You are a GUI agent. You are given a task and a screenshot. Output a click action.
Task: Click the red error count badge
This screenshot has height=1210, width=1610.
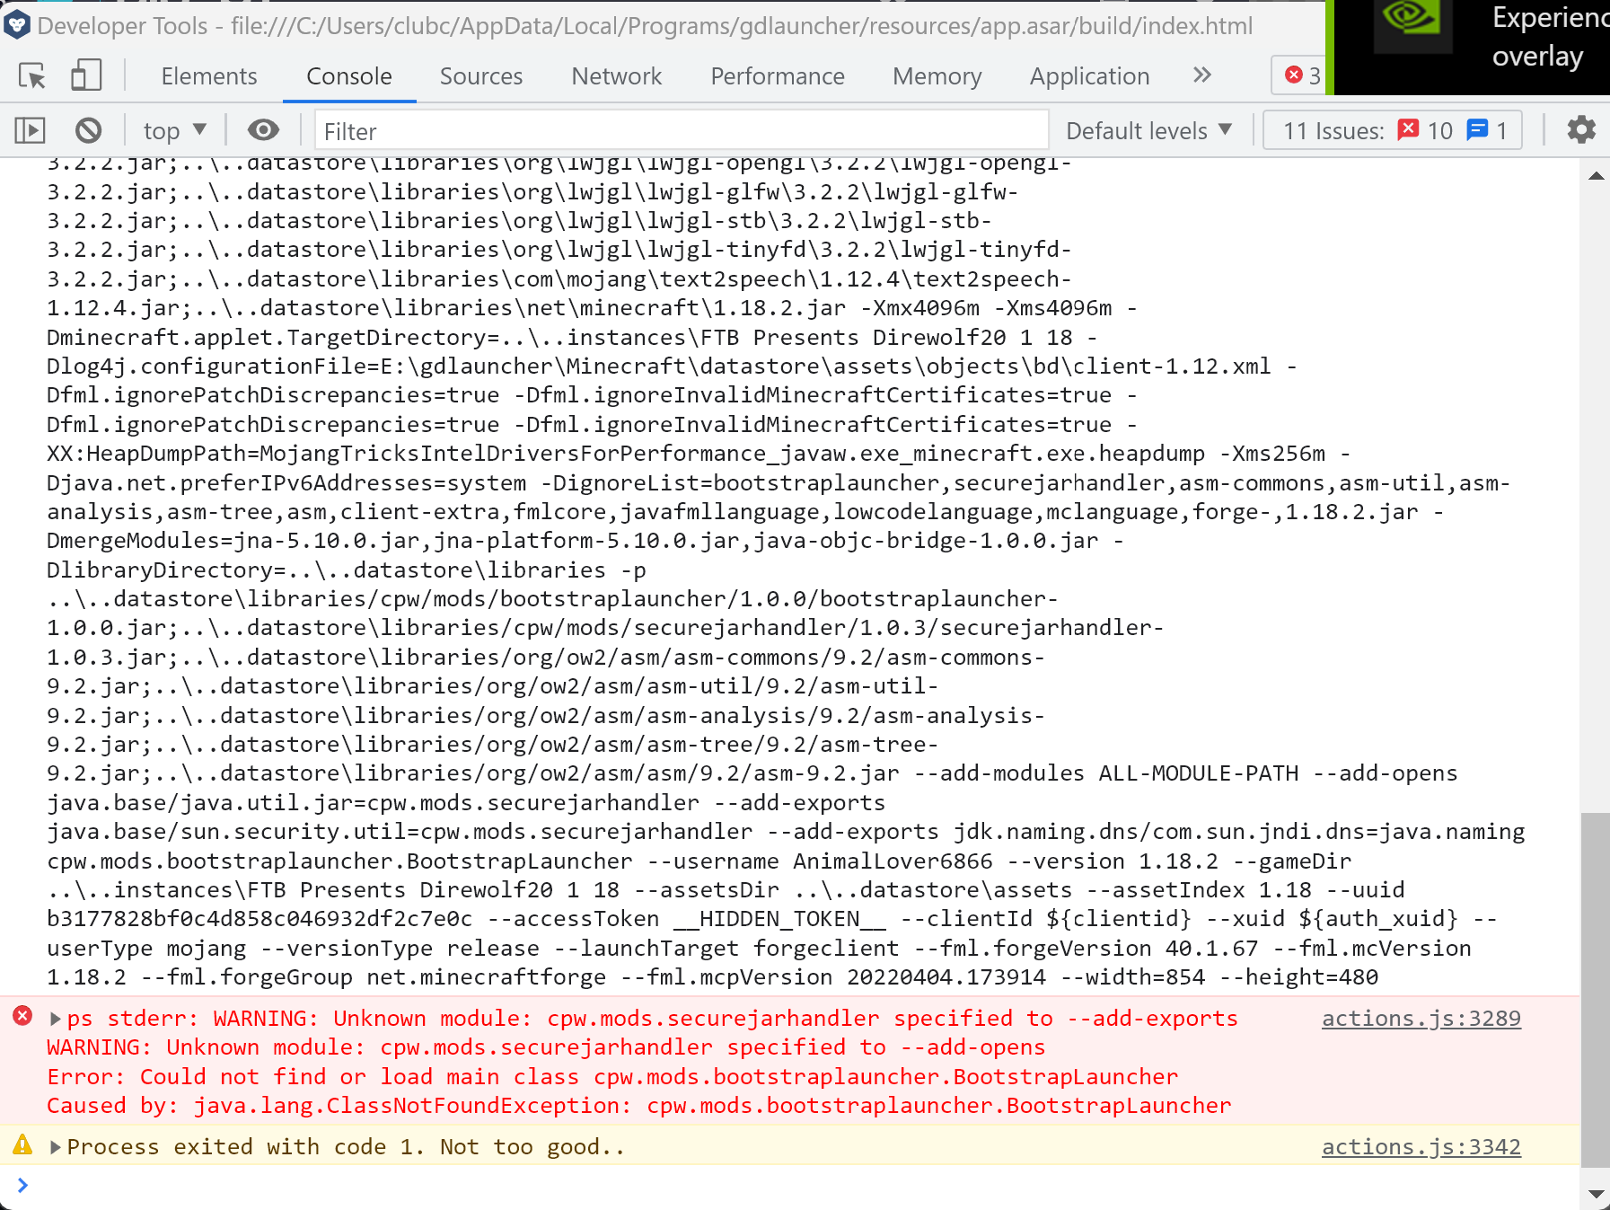tap(1301, 77)
